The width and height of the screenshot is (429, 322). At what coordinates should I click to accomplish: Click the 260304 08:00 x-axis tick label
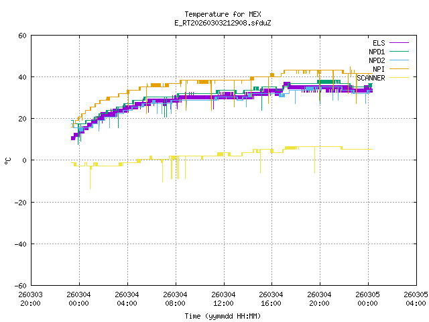click(x=175, y=299)
